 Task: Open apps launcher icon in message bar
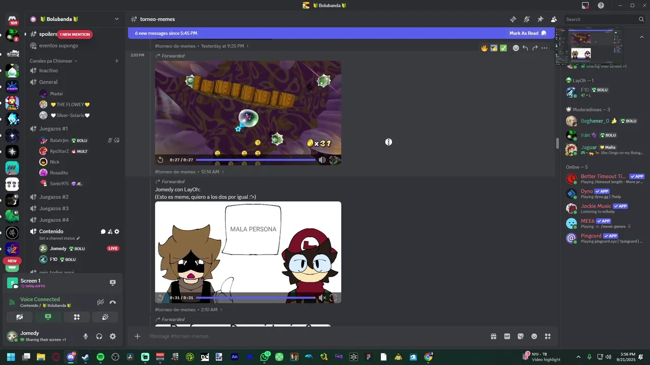pos(547,336)
